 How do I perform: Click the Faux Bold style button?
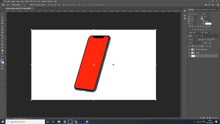coord(190,27)
